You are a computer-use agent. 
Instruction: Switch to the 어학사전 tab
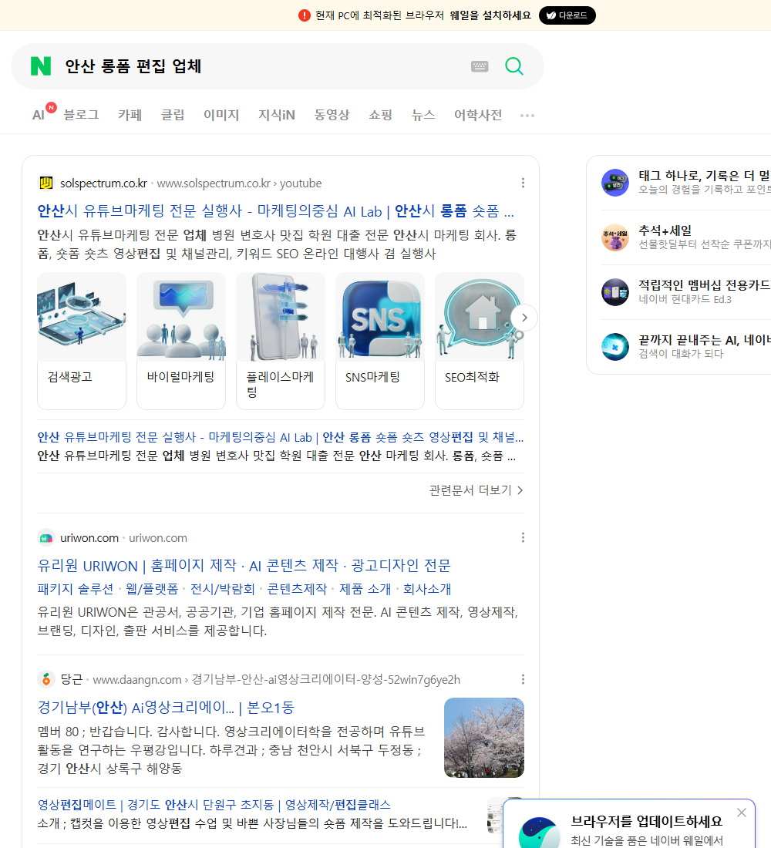click(x=478, y=115)
